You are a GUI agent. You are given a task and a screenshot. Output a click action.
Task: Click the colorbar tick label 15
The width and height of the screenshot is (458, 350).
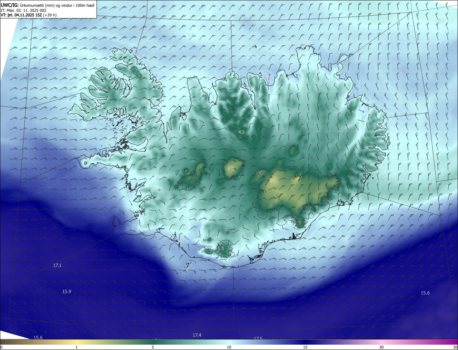coord(305,347)
